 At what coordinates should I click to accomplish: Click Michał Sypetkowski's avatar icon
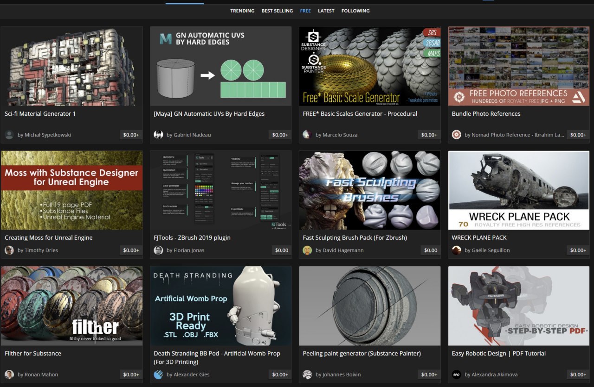click(x=9, y=135)
